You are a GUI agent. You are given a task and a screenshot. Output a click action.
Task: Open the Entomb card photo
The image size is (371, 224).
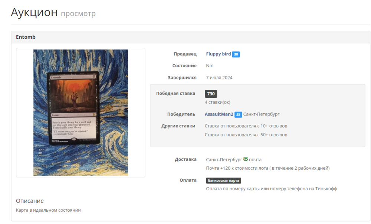pyautogui.click(x=81, y=113)
